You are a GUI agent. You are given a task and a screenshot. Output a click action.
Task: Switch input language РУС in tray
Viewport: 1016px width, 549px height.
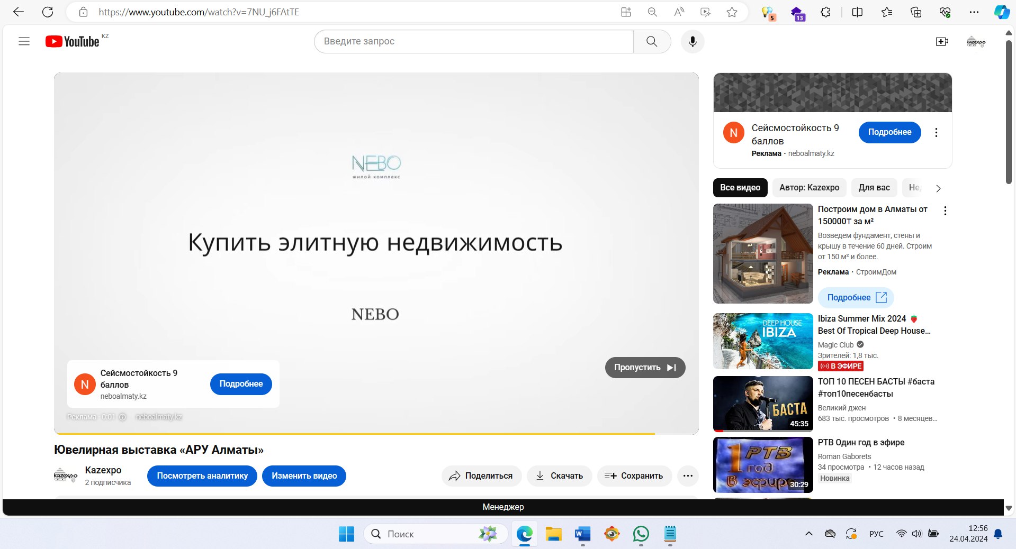pyautogui.click(x=876, y=534)
